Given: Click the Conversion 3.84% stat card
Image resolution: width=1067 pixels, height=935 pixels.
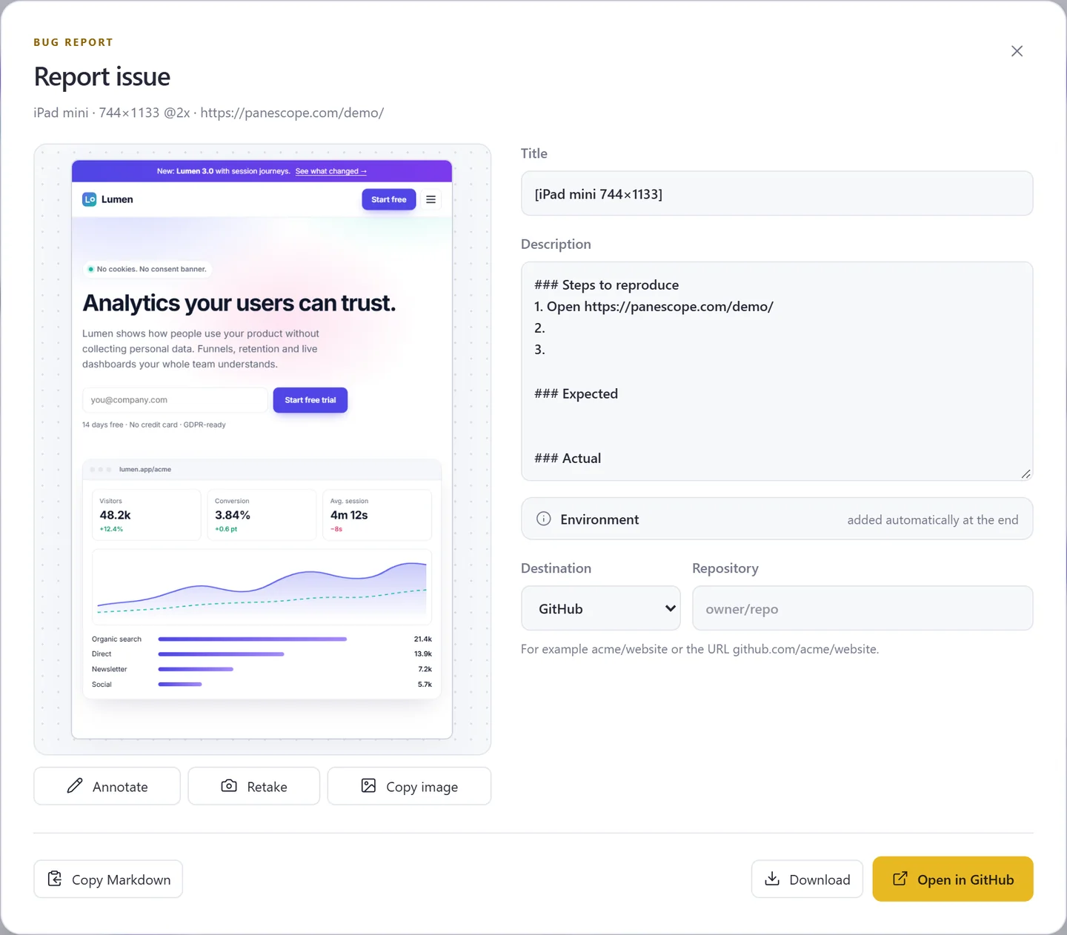Looking at the screenshot, I should click(262, 515).
